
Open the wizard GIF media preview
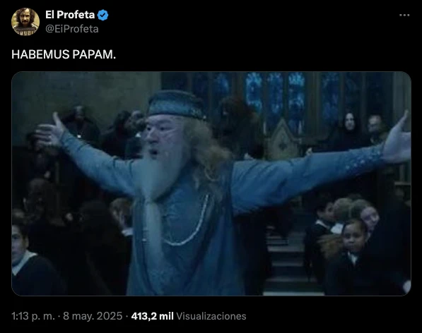(x=211, y=183)
